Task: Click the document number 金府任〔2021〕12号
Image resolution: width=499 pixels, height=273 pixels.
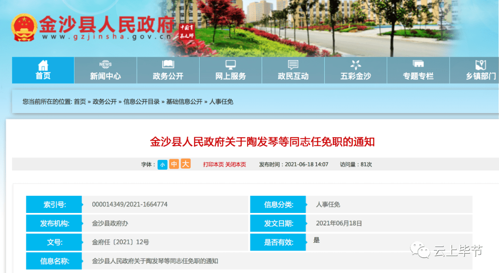Action: tap(121, 242)
